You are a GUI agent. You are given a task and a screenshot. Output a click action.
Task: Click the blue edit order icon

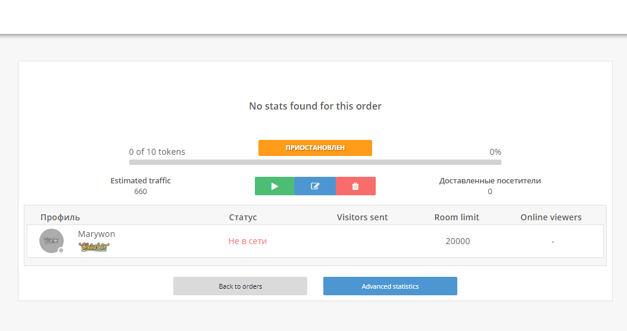315,186
